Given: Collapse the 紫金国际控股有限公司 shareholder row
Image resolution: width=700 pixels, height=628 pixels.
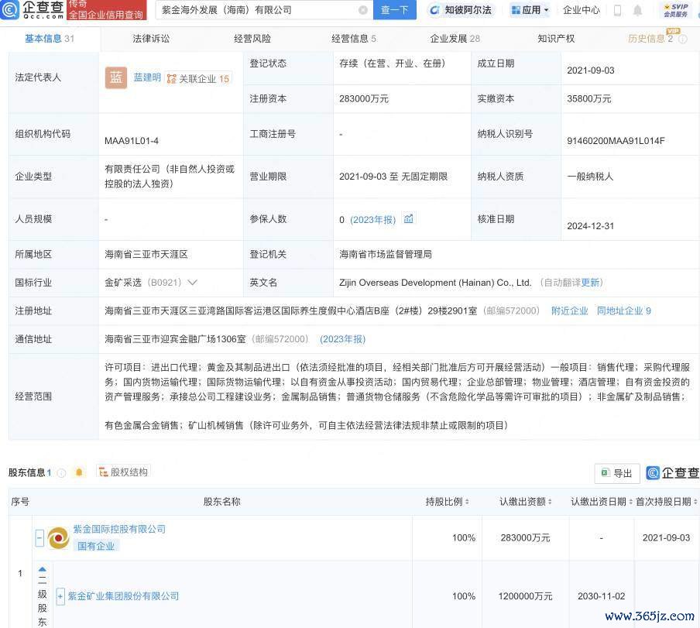Looking at the screenshot, I should [39, 538].
